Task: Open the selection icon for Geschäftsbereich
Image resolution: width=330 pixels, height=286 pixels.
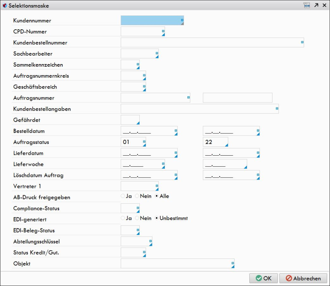Action: (144, 86)
